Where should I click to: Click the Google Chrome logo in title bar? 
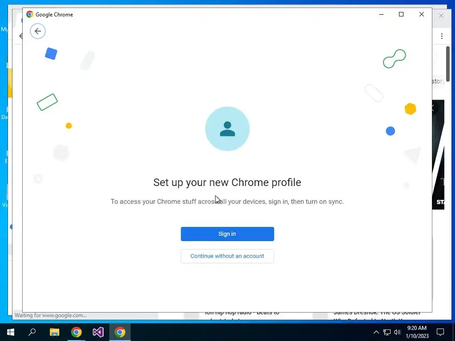click(30, 14)
